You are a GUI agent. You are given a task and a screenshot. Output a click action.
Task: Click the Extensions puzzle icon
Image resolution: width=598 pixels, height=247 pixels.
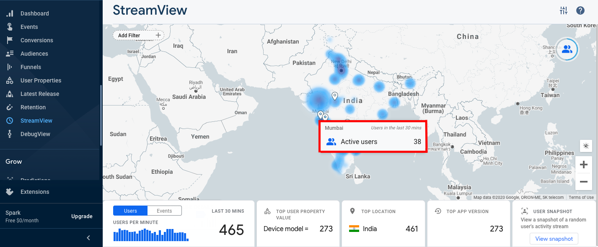(10, 192)
